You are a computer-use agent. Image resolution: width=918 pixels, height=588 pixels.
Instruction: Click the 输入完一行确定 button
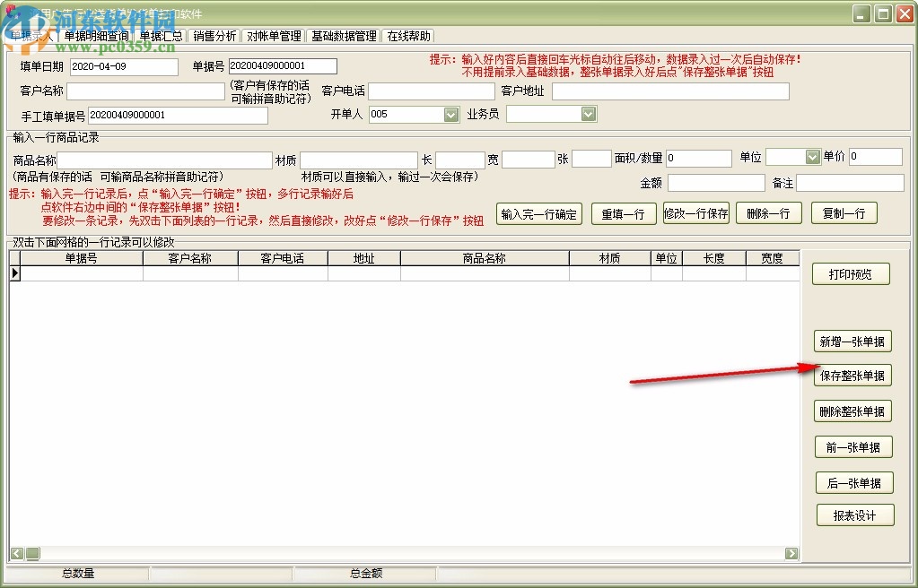[539, 214]
